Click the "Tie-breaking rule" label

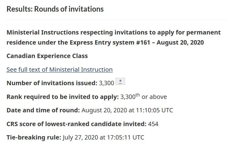coord(34,137)
